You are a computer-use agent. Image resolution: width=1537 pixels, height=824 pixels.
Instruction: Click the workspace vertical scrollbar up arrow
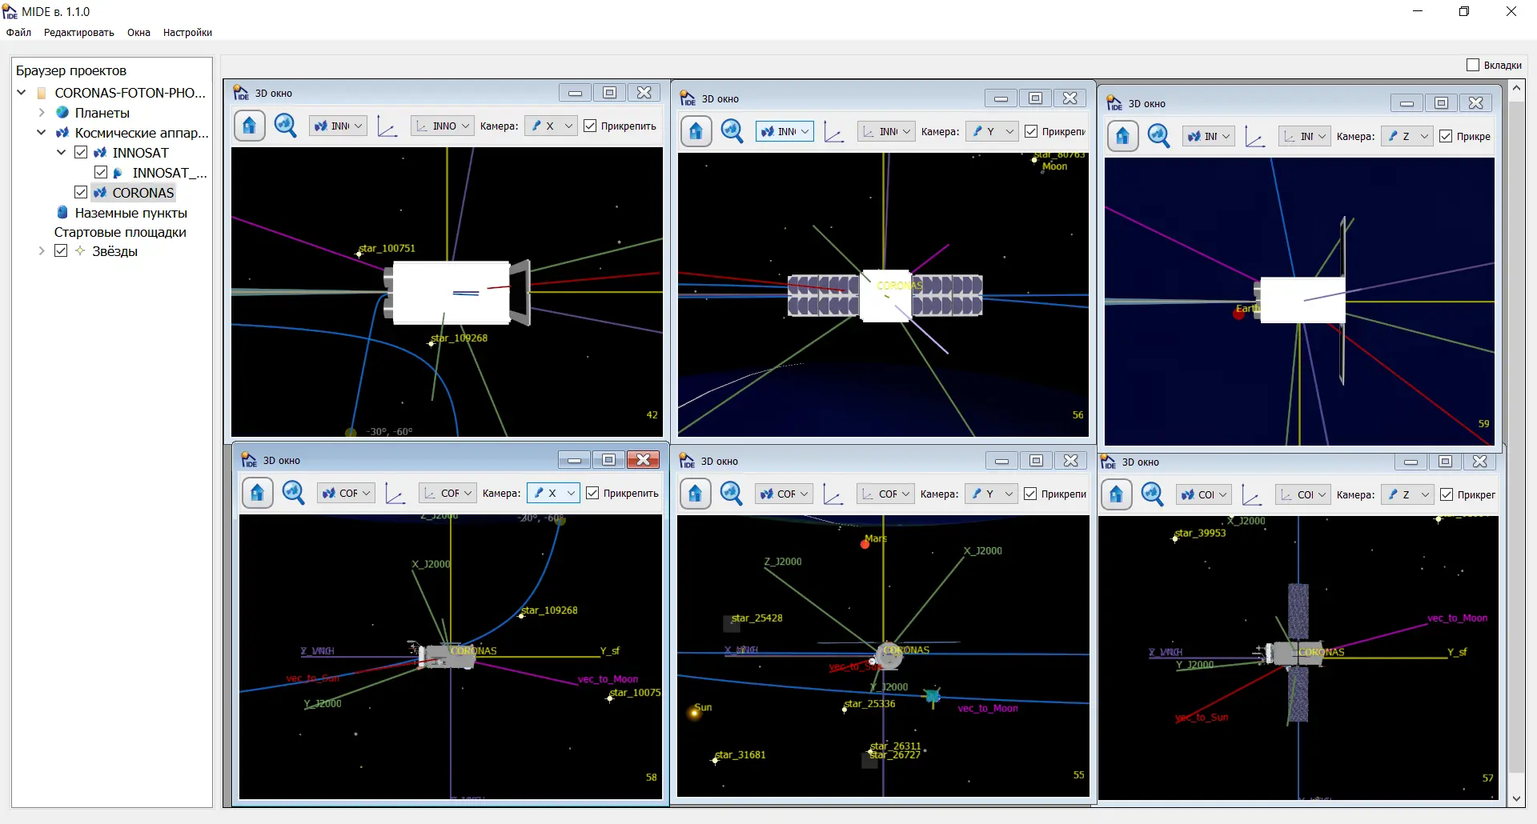(1516, 89)
